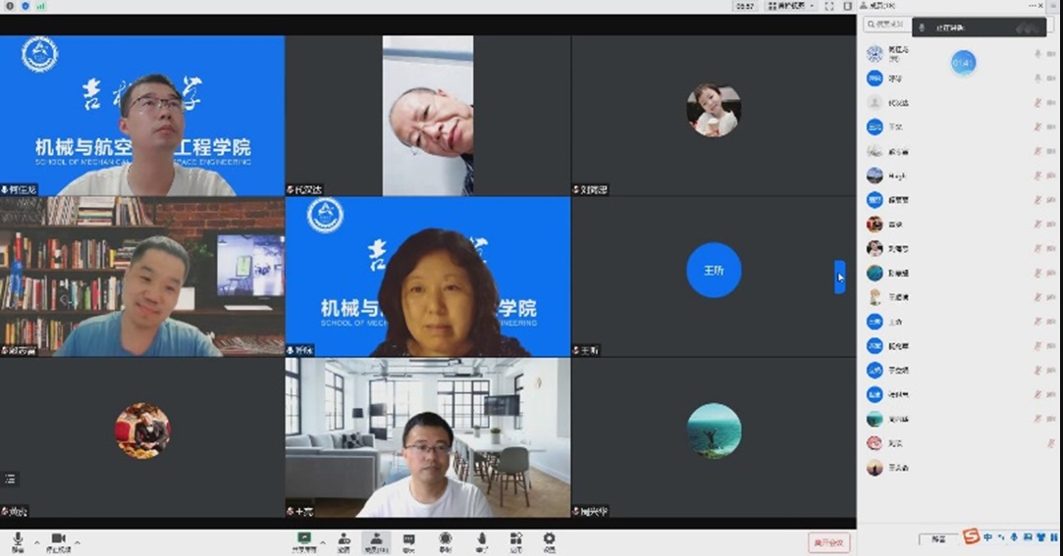Mute the microphone in the bottom toolbar
The width and height of the screenshot is (1063, 556).
tap(18, 539)
